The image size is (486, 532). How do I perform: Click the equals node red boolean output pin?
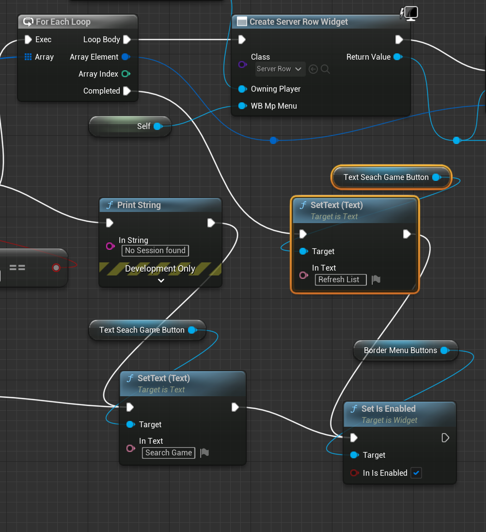tap(56, 268)
